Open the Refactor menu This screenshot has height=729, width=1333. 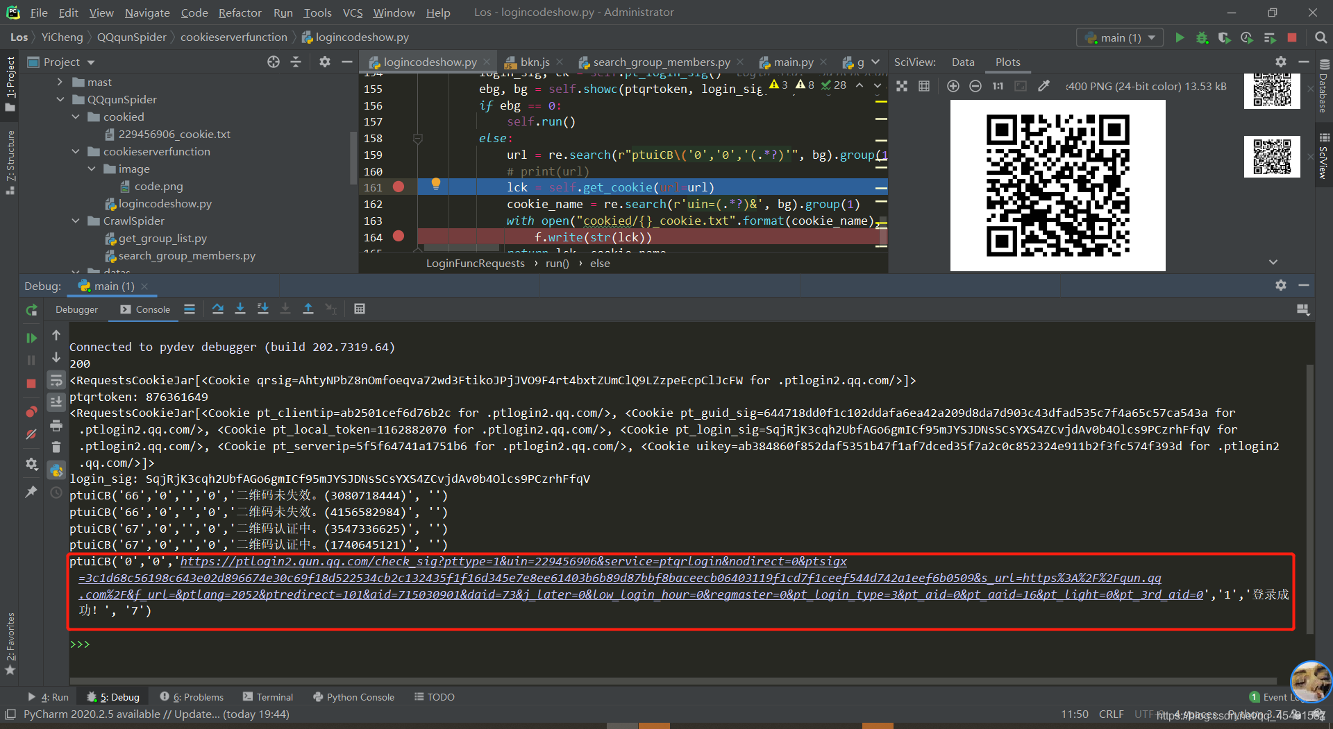(240, 12)
